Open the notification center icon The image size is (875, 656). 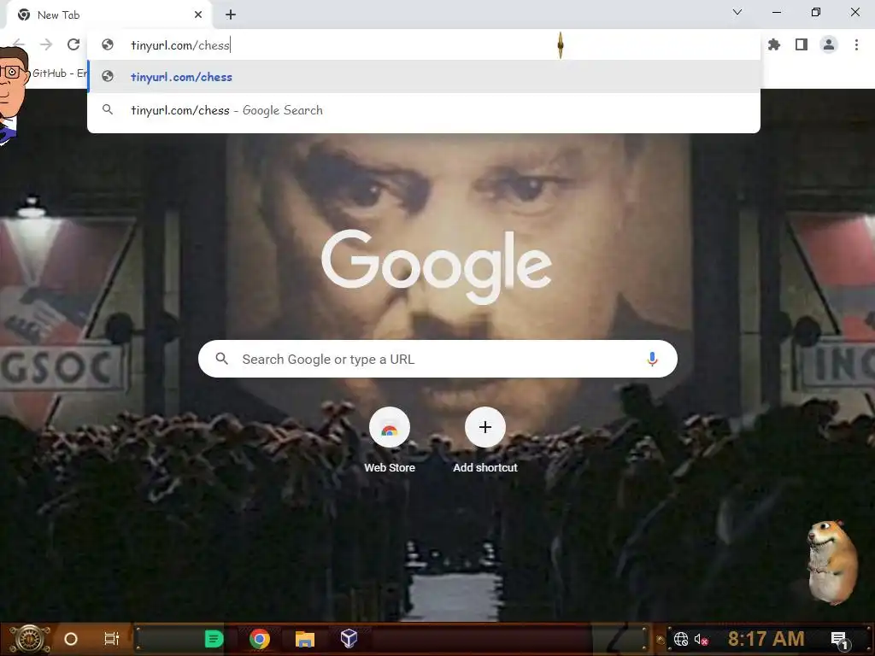pos(839,639)
